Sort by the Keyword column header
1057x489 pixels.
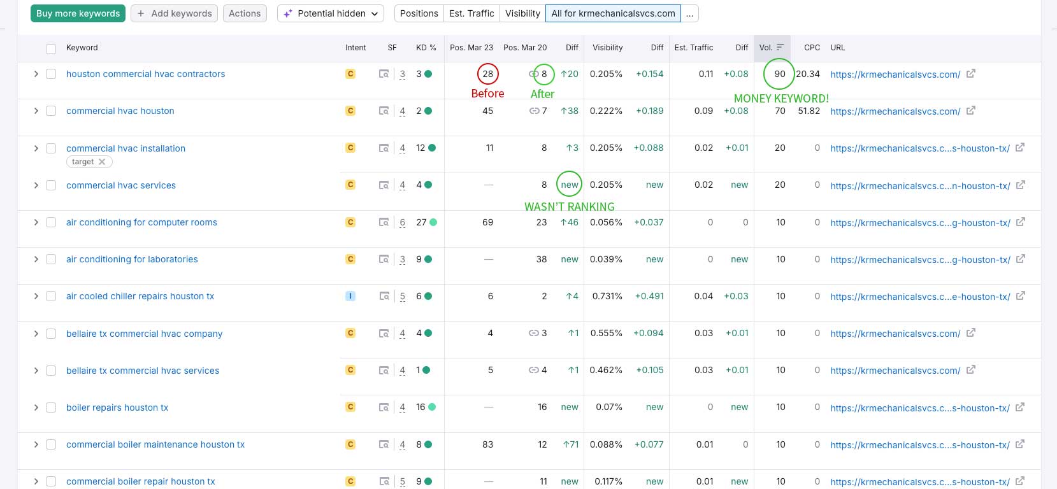point(82,48)
